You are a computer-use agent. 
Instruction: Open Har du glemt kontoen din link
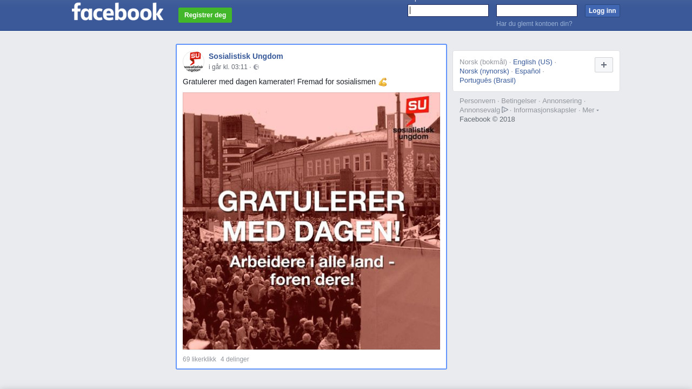(534, 24)
